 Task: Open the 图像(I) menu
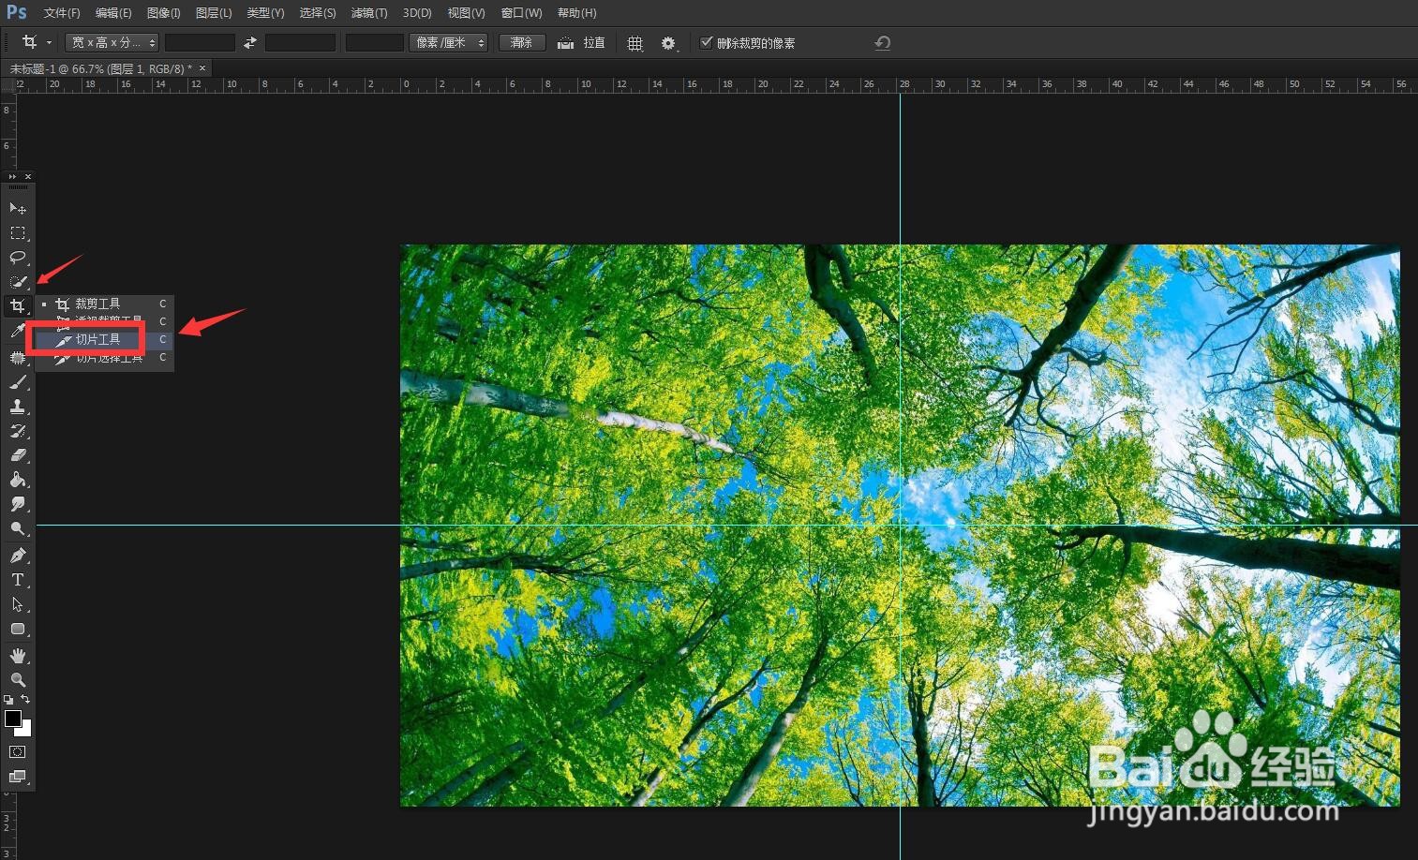(164, 13)
